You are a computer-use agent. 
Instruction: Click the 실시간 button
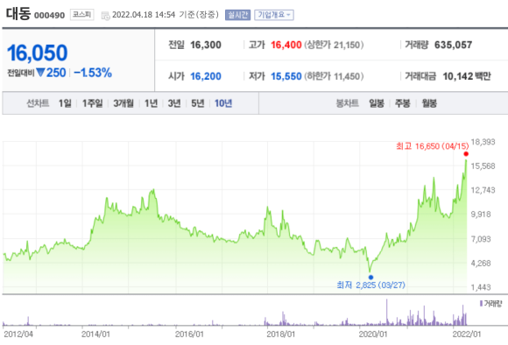[238, 15]
